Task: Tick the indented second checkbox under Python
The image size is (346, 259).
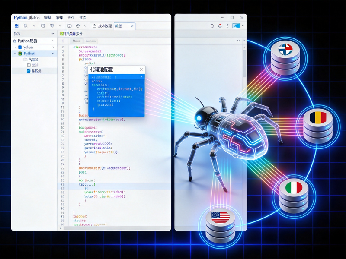Action: point(29,65)
